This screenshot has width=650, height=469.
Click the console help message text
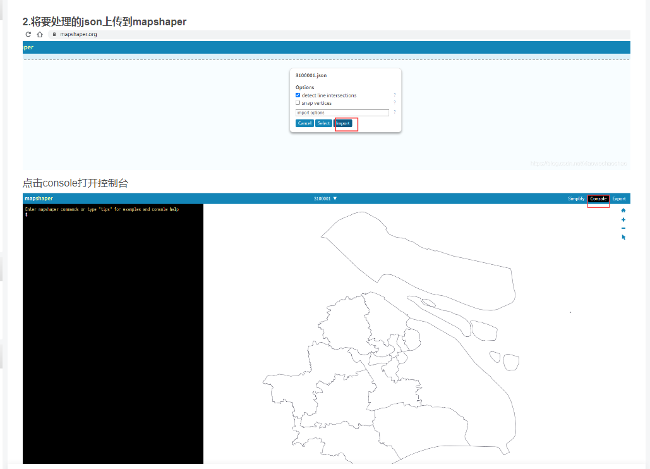click(102, 209)
